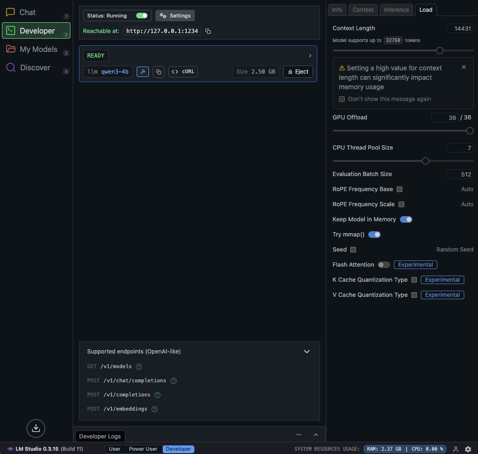Click Experimental badge for K Cache Quantization
This screenshot has width=478, height=454.
[442, 280]
